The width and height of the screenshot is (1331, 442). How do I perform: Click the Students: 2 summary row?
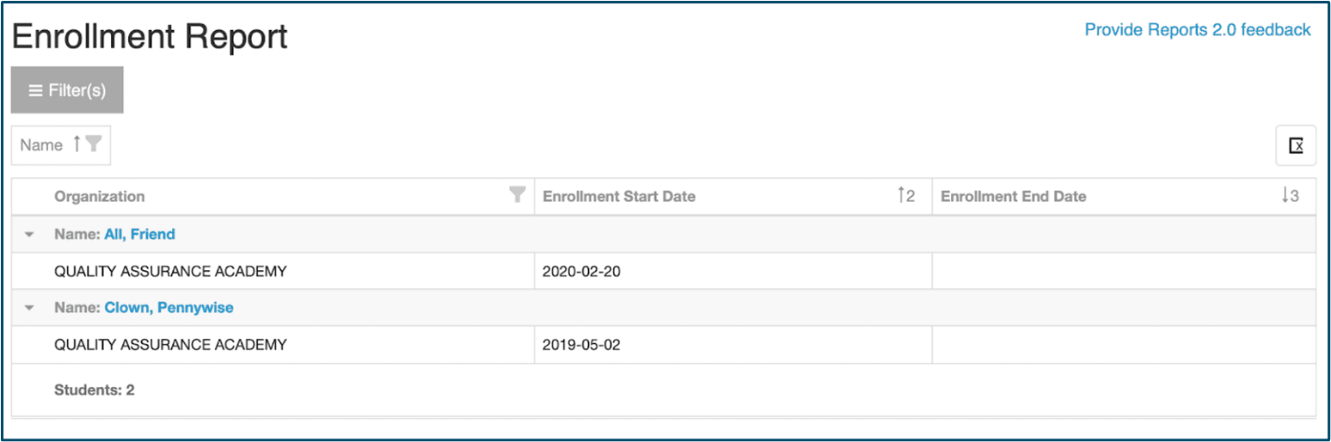(95, 390)
